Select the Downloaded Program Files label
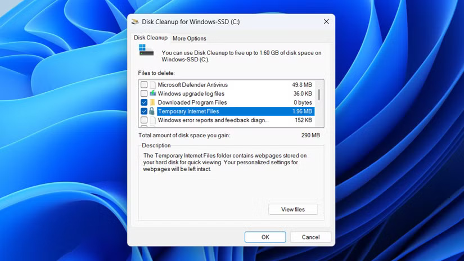This screenshot has width=464, height=261. point(192,102)
